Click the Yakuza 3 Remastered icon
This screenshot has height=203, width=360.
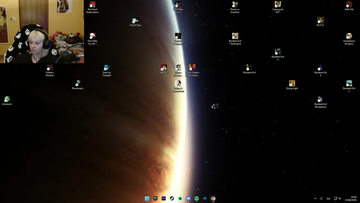click(x=178, y=86)
